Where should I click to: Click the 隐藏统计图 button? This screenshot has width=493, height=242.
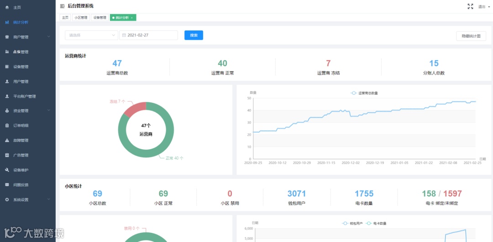point(471,36)
